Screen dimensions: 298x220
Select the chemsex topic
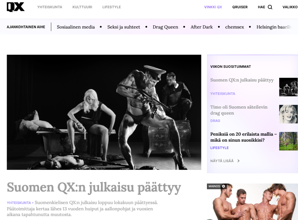pyautogui.click(x=234, y=27)
